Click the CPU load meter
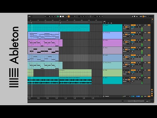Image resolution: width=157 pixels, height=118 pixels. (x=145, y=16)
